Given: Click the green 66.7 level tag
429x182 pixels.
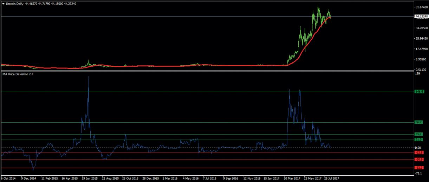Looking at the screenshot, I should [x=418, y=122].
